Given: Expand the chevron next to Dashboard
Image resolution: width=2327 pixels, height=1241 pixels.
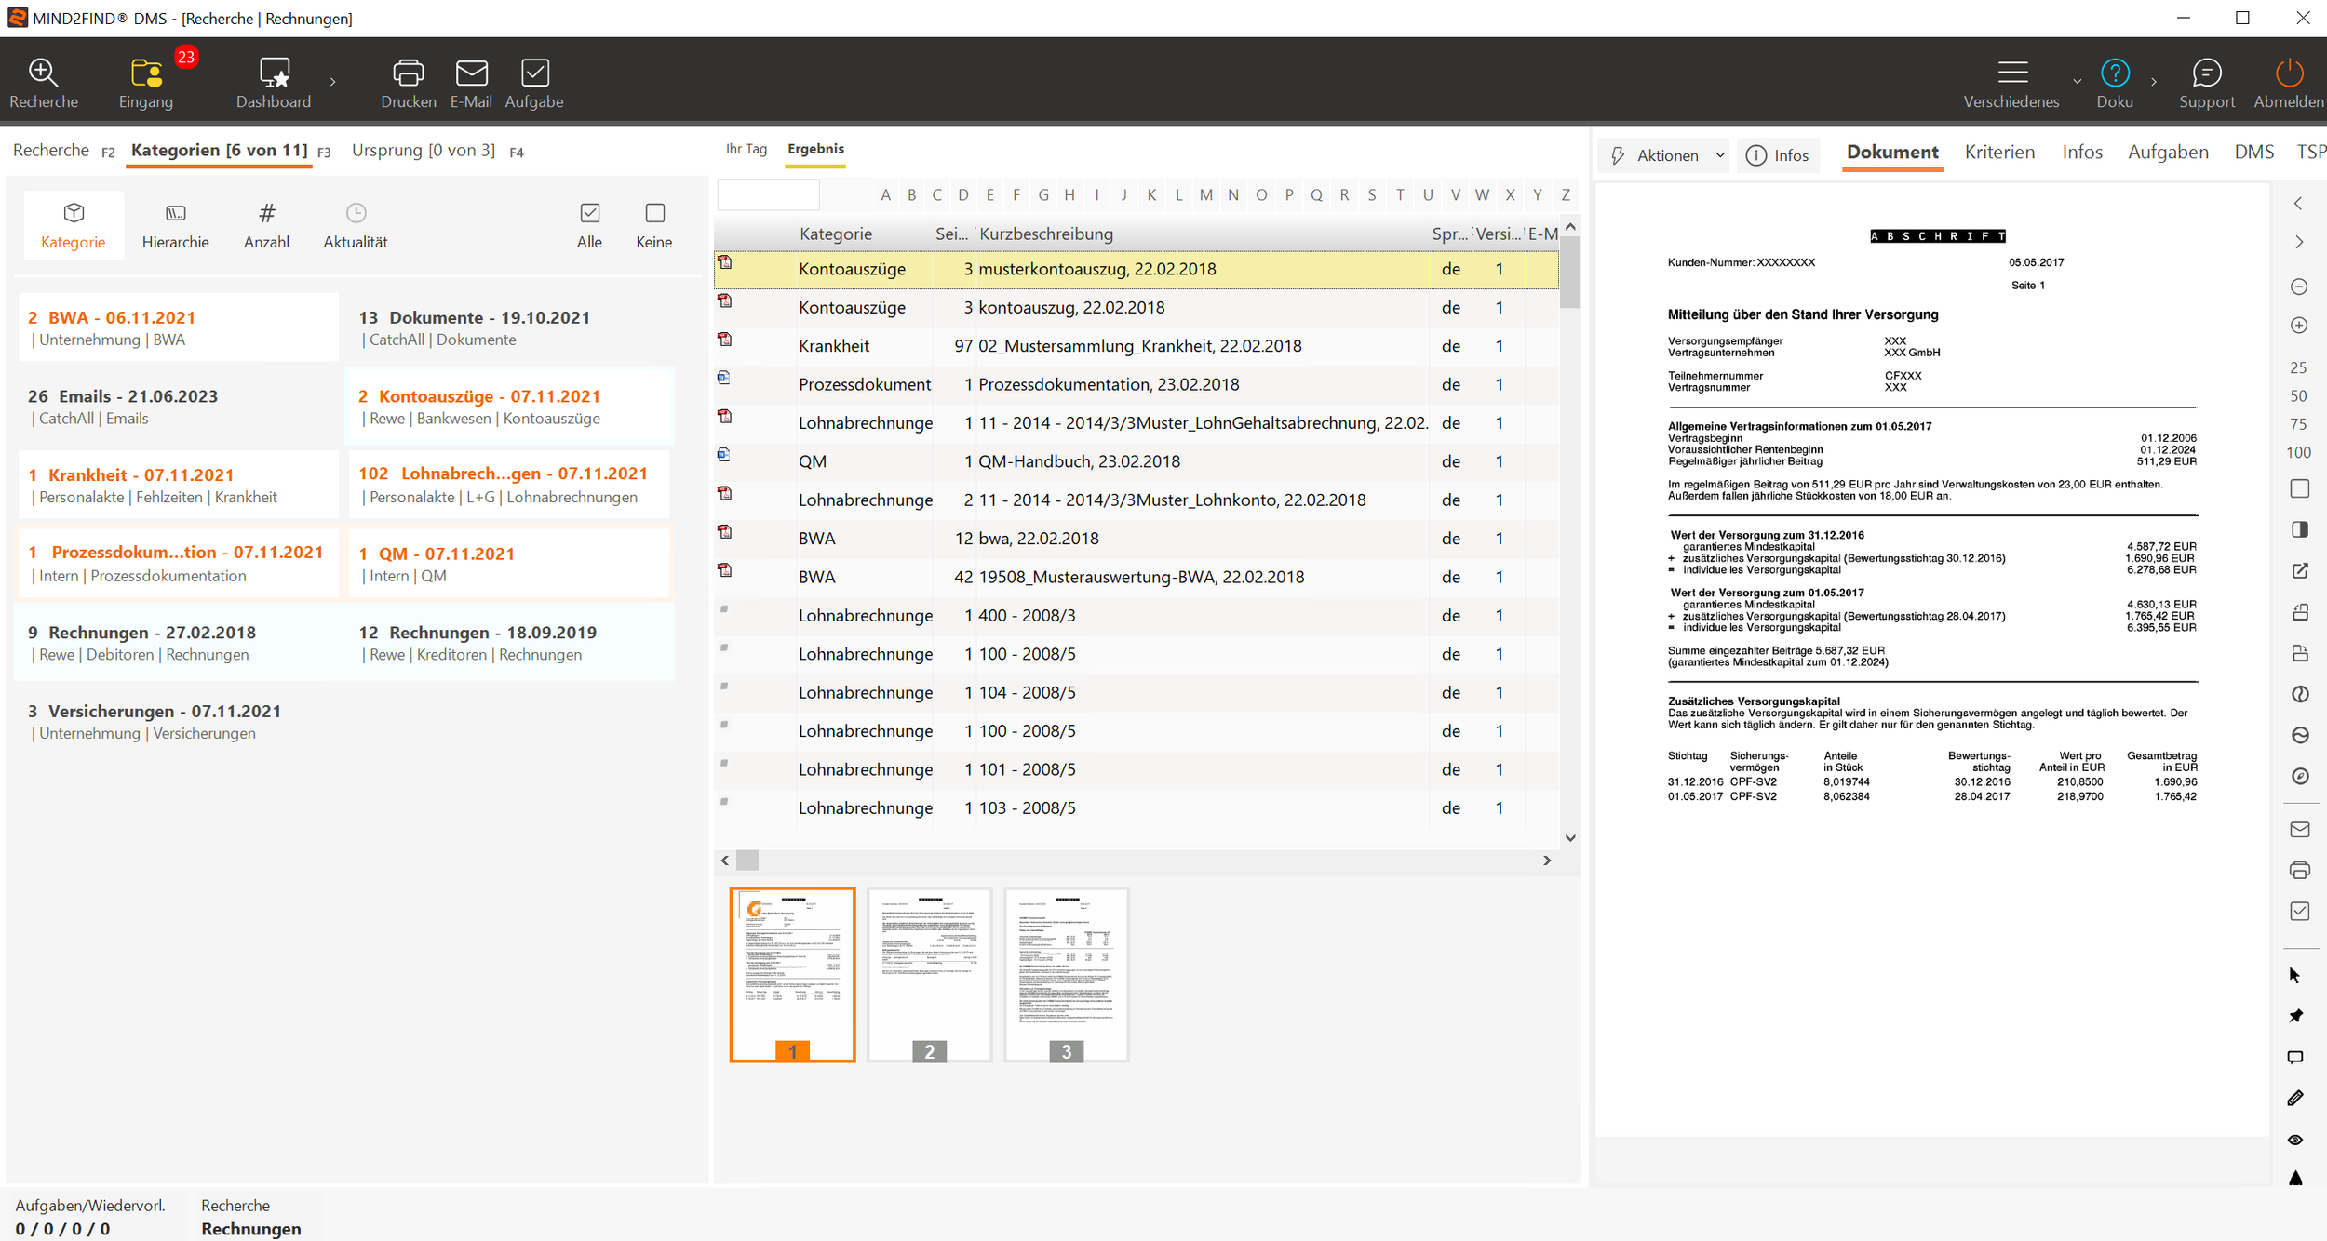Looking at the screenshot, I should click(332, 82).
